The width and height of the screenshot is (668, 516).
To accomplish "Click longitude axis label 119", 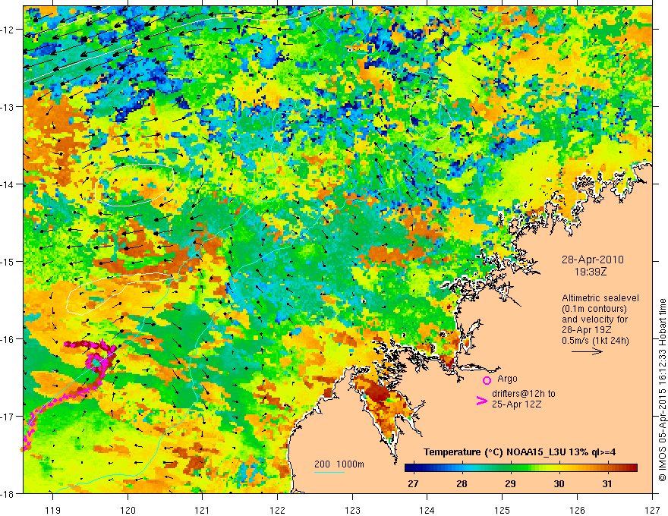I will point(53,510).
